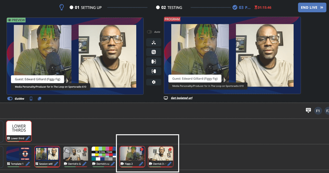Edit the Session with item pencil

[56, 164]
